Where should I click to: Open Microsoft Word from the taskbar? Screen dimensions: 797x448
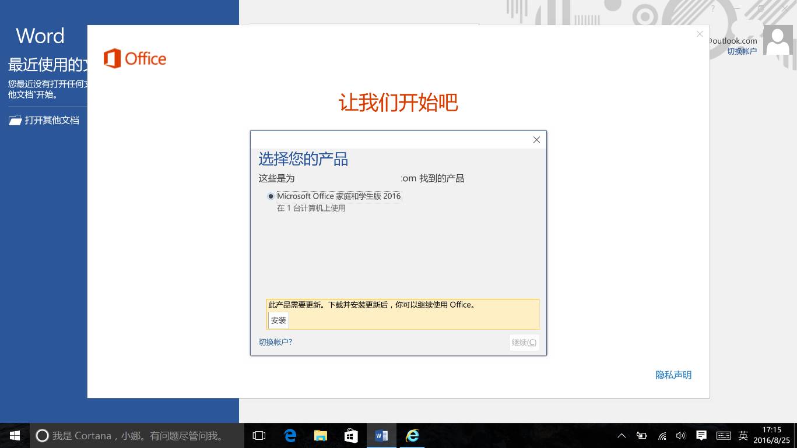381,435
